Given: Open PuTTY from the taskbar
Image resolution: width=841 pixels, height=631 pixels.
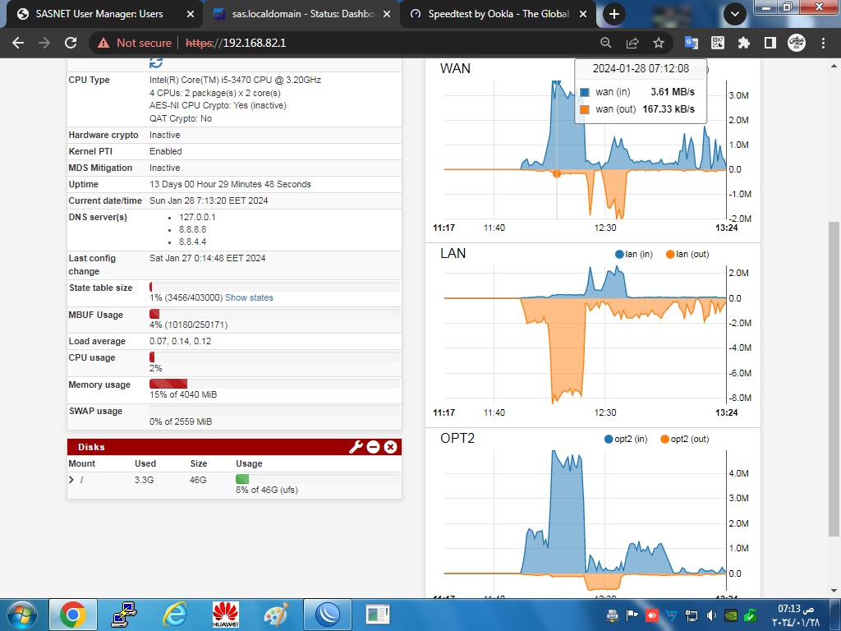Looking at the screenshot, I should pos(124,615).
